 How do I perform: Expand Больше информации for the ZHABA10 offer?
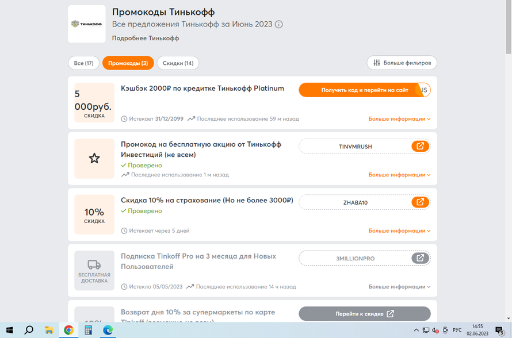(399, 231)
